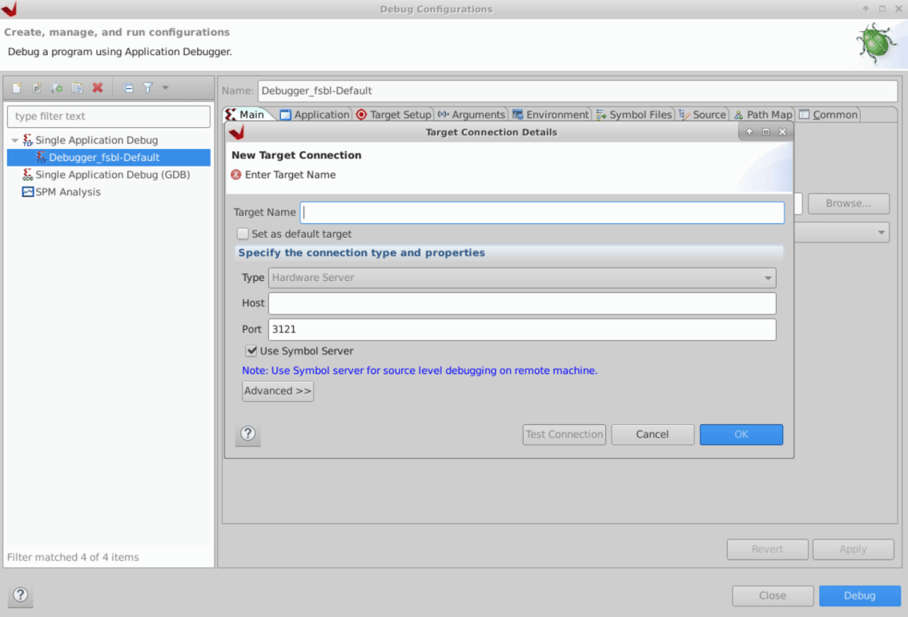The width and height of the screenshot is (908, 617).
Task: Click the New prototype configuration icon
Action: tap(37, 88)
